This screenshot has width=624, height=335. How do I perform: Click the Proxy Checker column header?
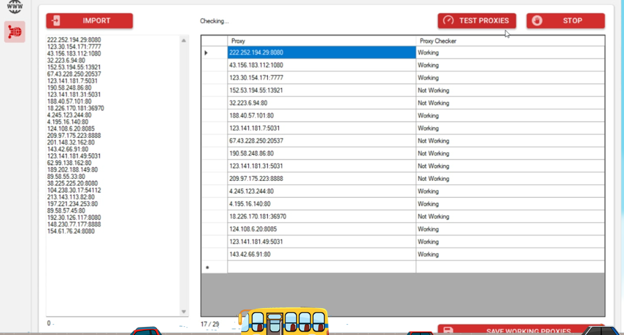tap(510, 41)
